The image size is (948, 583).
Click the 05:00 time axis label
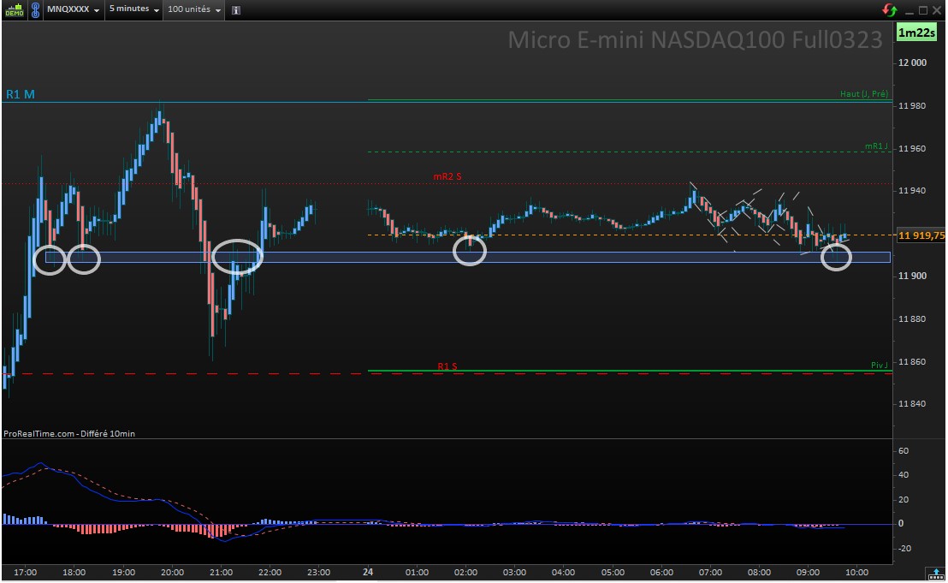point(613,572)
